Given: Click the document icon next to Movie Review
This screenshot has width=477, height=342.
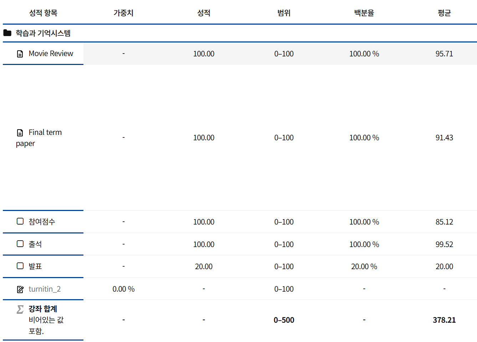Looking at the screenshot, I should 20,54.
